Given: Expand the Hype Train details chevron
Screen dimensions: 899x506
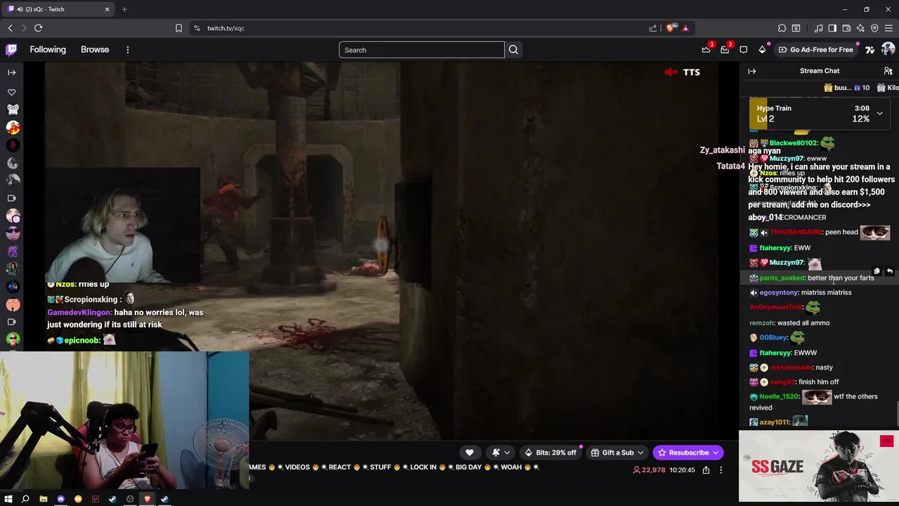Looking at the screenshot, I should pyautogui.click(x=879, y=113).
